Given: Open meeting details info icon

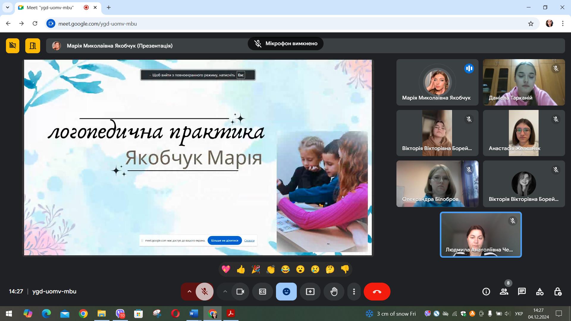Looking at the screenshot, I should click(x=486, y=292).
